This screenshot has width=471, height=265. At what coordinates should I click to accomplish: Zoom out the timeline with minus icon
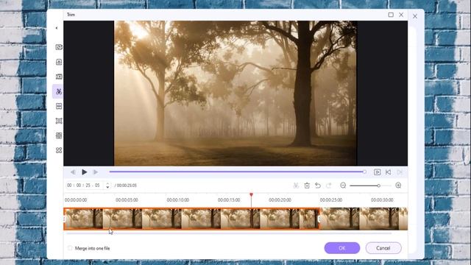[343, 185]
